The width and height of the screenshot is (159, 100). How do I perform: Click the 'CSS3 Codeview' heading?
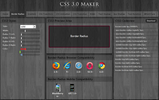(x=125, y=21)
